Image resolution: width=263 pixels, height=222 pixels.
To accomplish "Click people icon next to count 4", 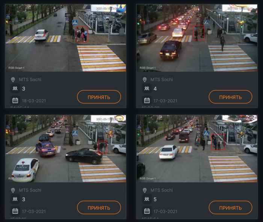I will tap(147, 88).
